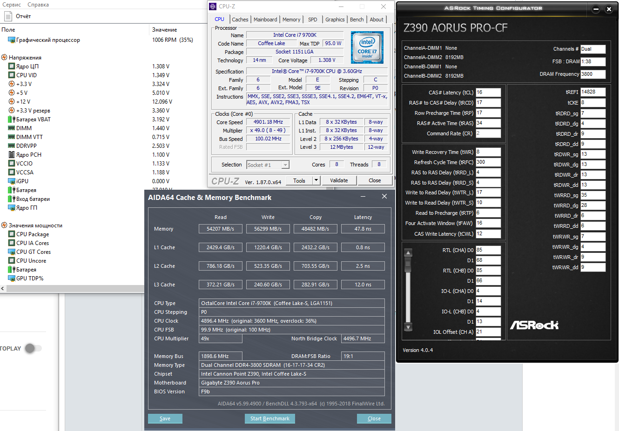Select the VCCSA row icon
619x431 pixels.
tap(12, 172)
